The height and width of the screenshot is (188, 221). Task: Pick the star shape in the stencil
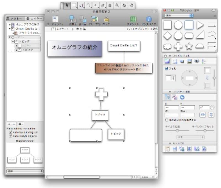coord(189,46)
